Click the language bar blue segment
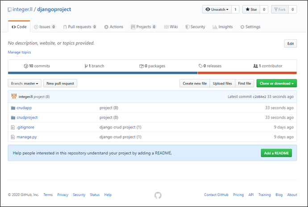Image resolution: width=308 pixels, height=207 pixels. [x=103, y=73]
